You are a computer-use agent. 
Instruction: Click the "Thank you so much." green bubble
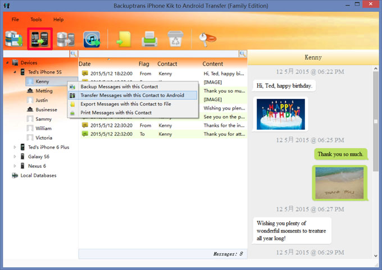click(340, 154)
